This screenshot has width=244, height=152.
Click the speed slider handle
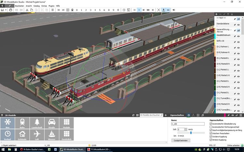(x=191, y=133)
